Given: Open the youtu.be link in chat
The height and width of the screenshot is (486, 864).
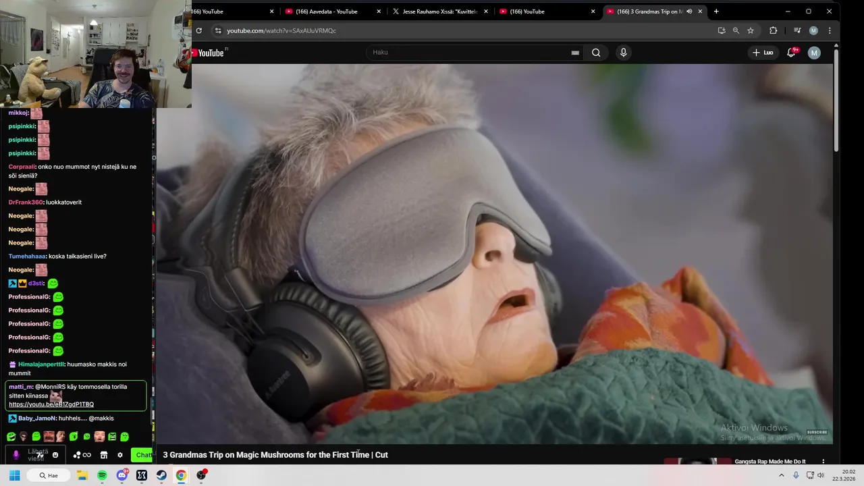Looking at the screenshot, I should click(x=51, y=404).
